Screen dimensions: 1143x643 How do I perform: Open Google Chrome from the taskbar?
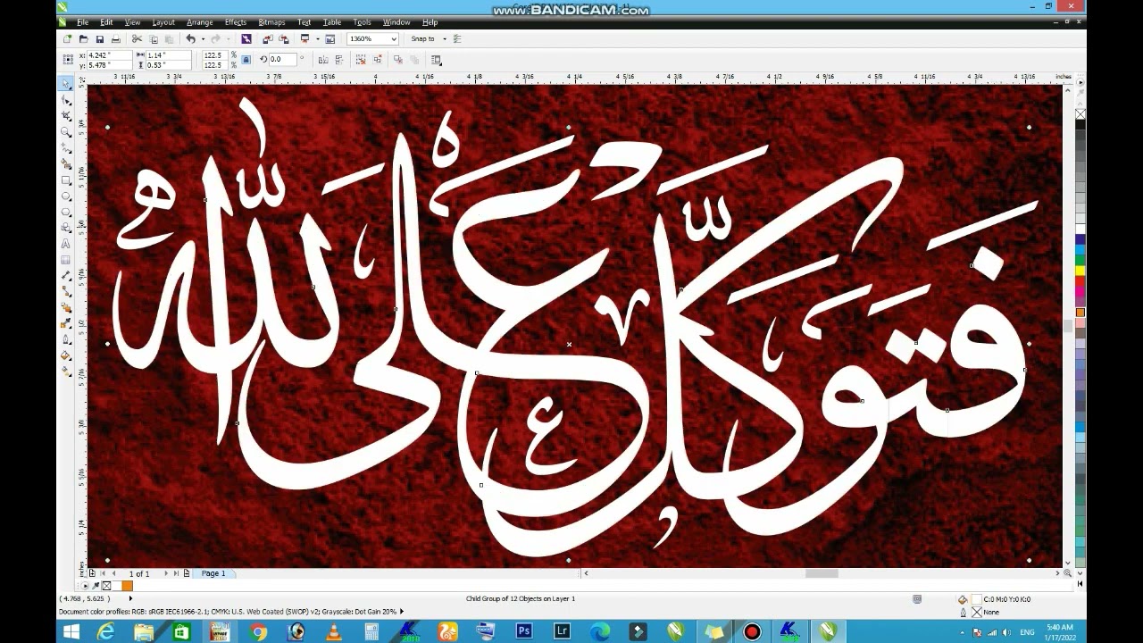coord(259,631)
